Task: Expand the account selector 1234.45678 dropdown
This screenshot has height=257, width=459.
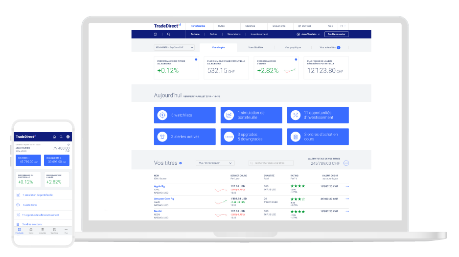Action: point(175,47)
